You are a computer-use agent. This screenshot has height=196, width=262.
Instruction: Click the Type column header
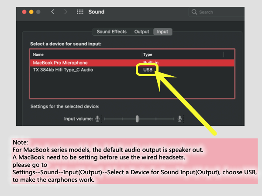tap(148, 55)
